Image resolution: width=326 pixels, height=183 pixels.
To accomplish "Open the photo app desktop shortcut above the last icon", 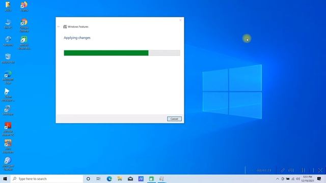I will (x=8, y=146).
